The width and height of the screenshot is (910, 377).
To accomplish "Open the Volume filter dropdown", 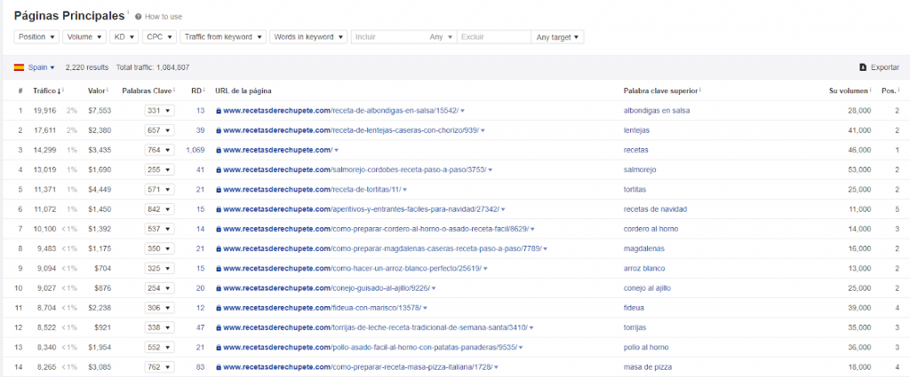I will click(84, 37).
